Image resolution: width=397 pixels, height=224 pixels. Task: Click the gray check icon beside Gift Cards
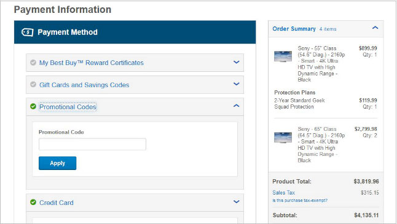point(33,85)
